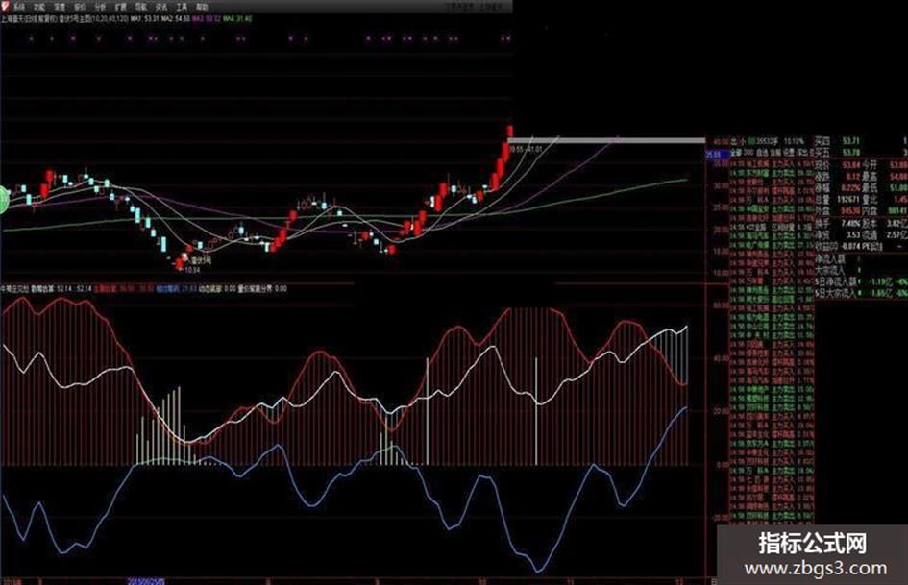Click the 总量 192671 volume value
The width and height of the screenshot is (908, 585).
tap(847, 200)
